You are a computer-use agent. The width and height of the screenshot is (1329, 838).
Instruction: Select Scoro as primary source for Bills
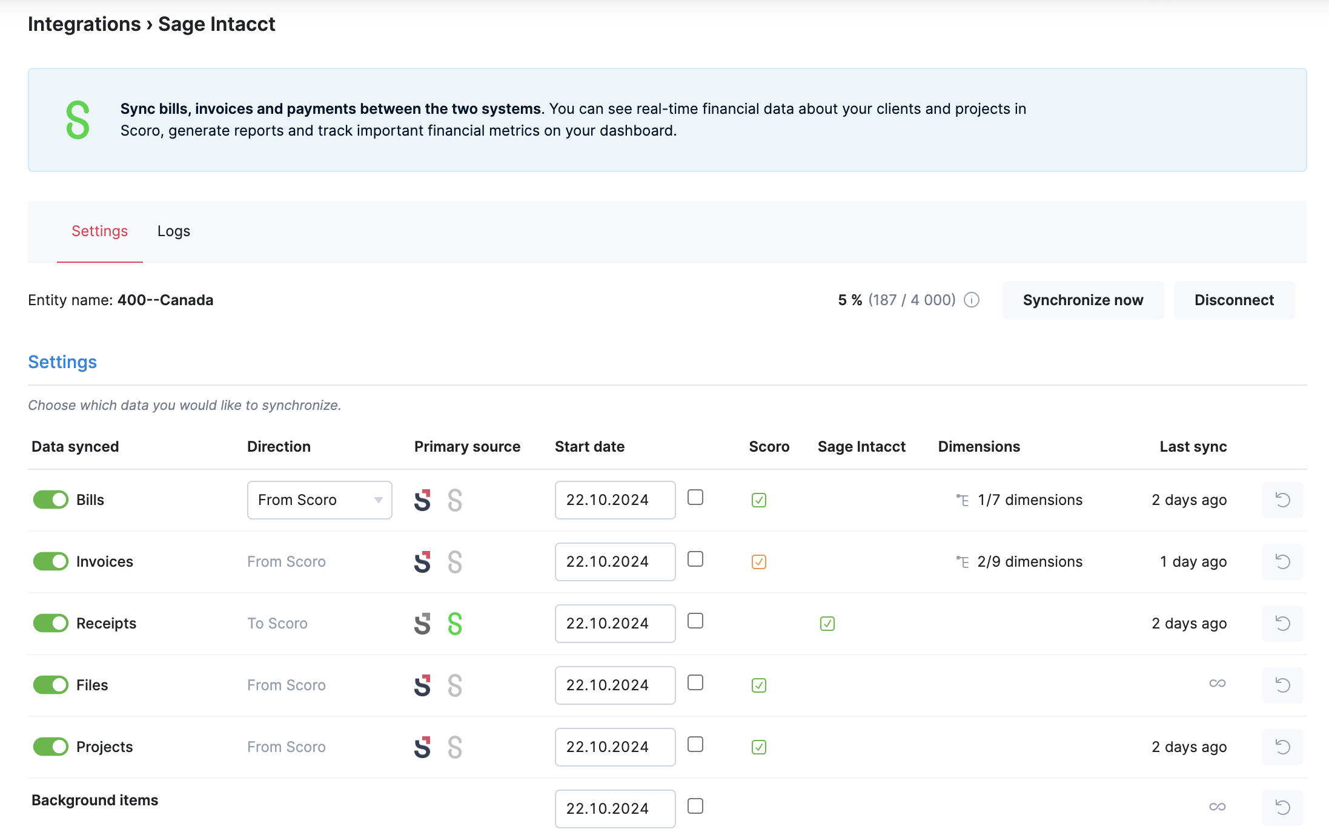(422, 500)
